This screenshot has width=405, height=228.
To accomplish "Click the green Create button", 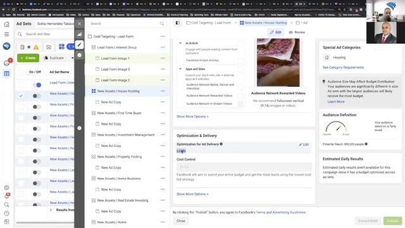I will 28,58.
